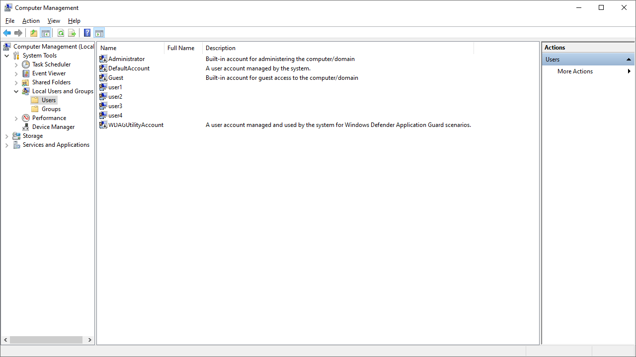Viewport: 636px width, 357px height.
Task: Select the user3 name text
Action: 115,106
